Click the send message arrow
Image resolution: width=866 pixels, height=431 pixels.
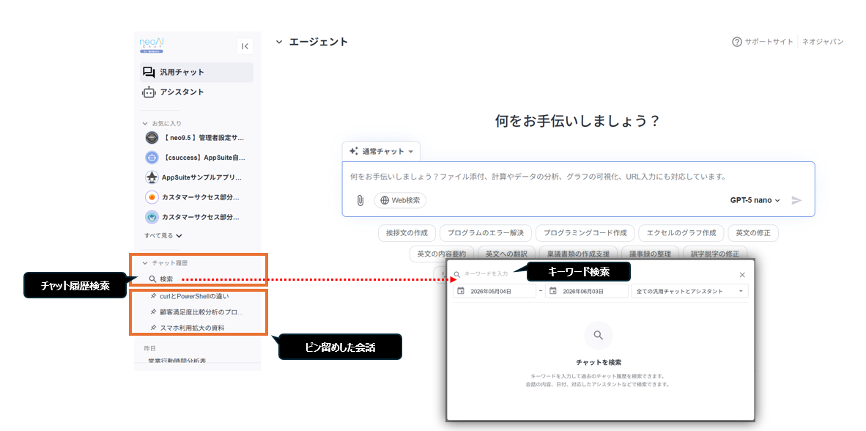coord(796,200)
